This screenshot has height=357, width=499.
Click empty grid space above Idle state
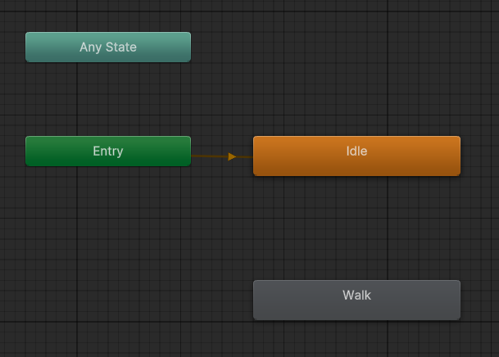356,82
